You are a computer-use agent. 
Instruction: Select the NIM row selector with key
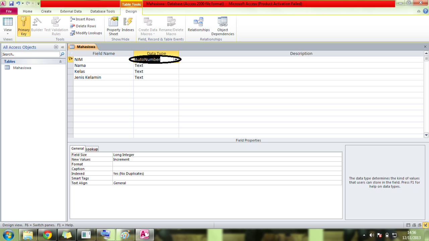tap(70, 59)
